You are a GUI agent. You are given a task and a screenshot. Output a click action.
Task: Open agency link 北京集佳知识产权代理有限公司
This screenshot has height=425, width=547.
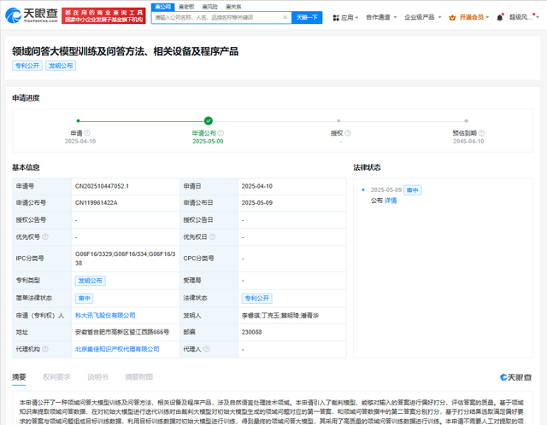click(117, 349)
